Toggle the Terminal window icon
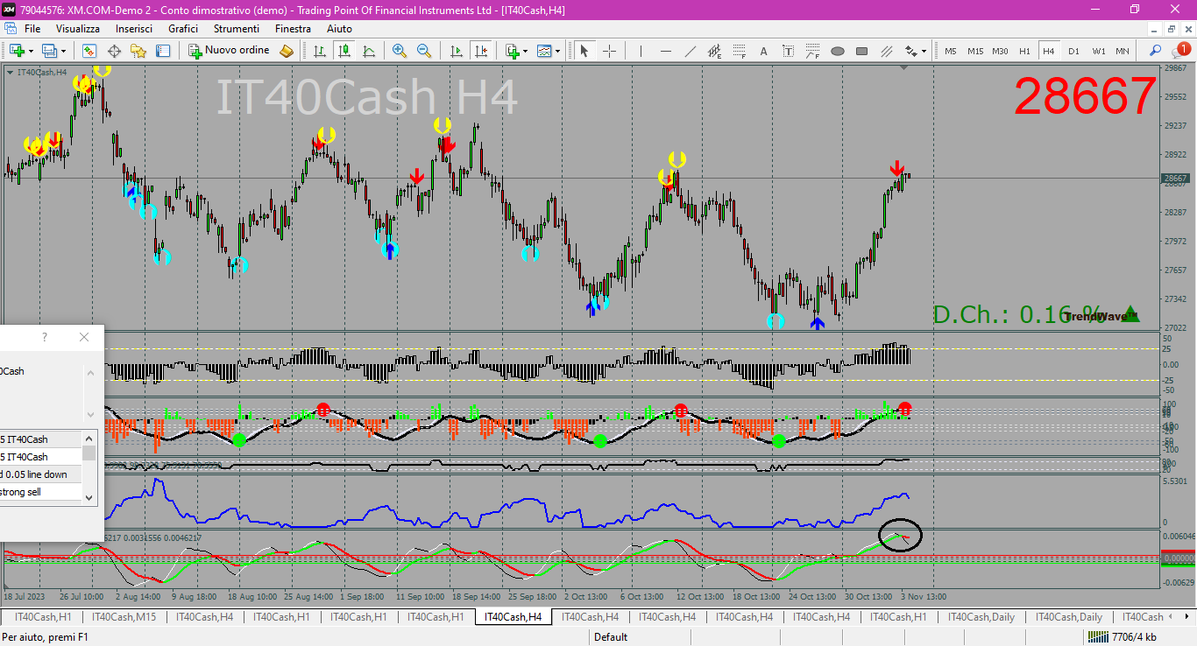 click(163, 51)
